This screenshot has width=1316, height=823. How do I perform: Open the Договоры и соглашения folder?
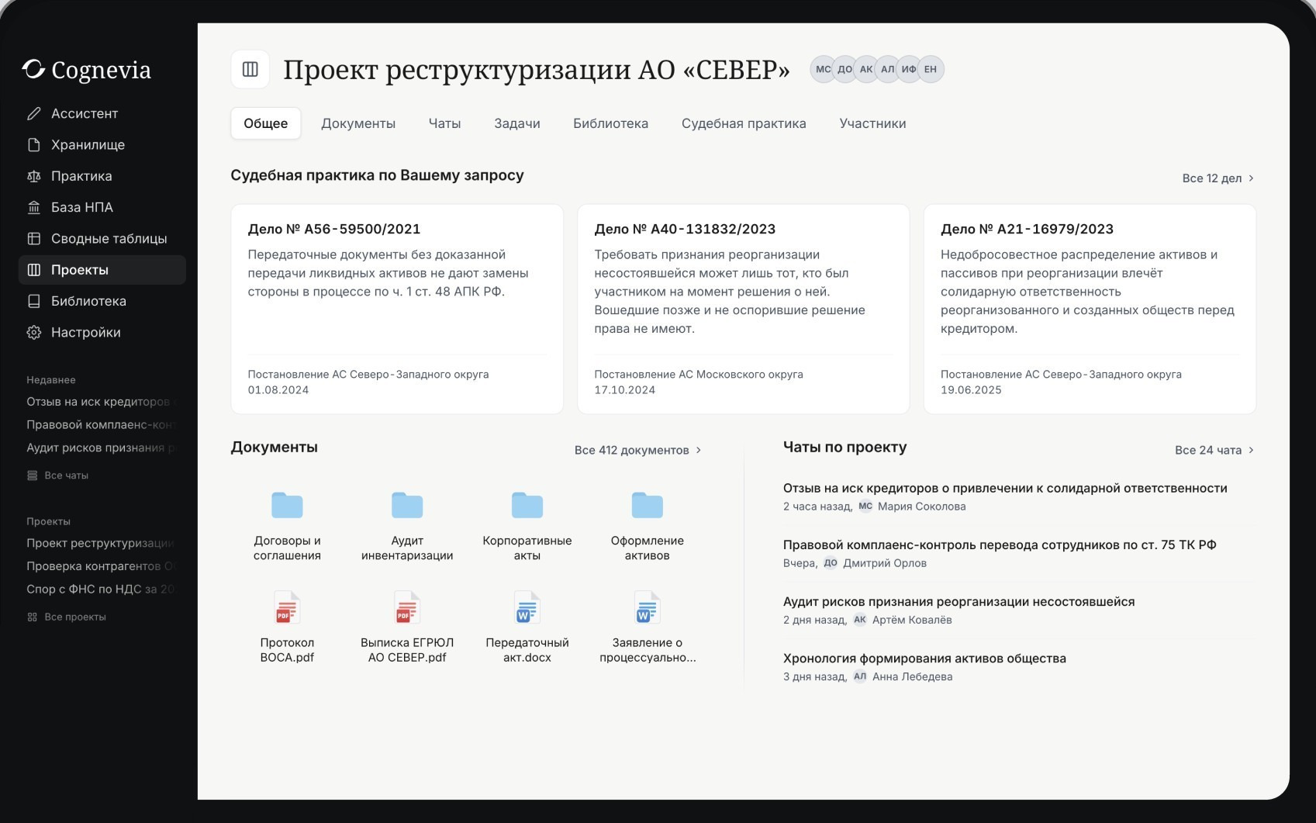coord(287,526)
